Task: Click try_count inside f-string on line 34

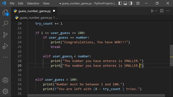Action: pyautogui.click(x=111, y=89)
